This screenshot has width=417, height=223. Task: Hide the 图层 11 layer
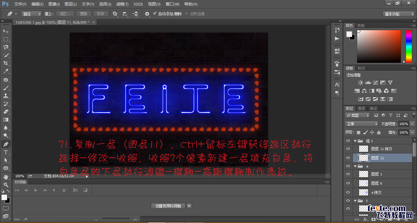(x=348, y=158)
